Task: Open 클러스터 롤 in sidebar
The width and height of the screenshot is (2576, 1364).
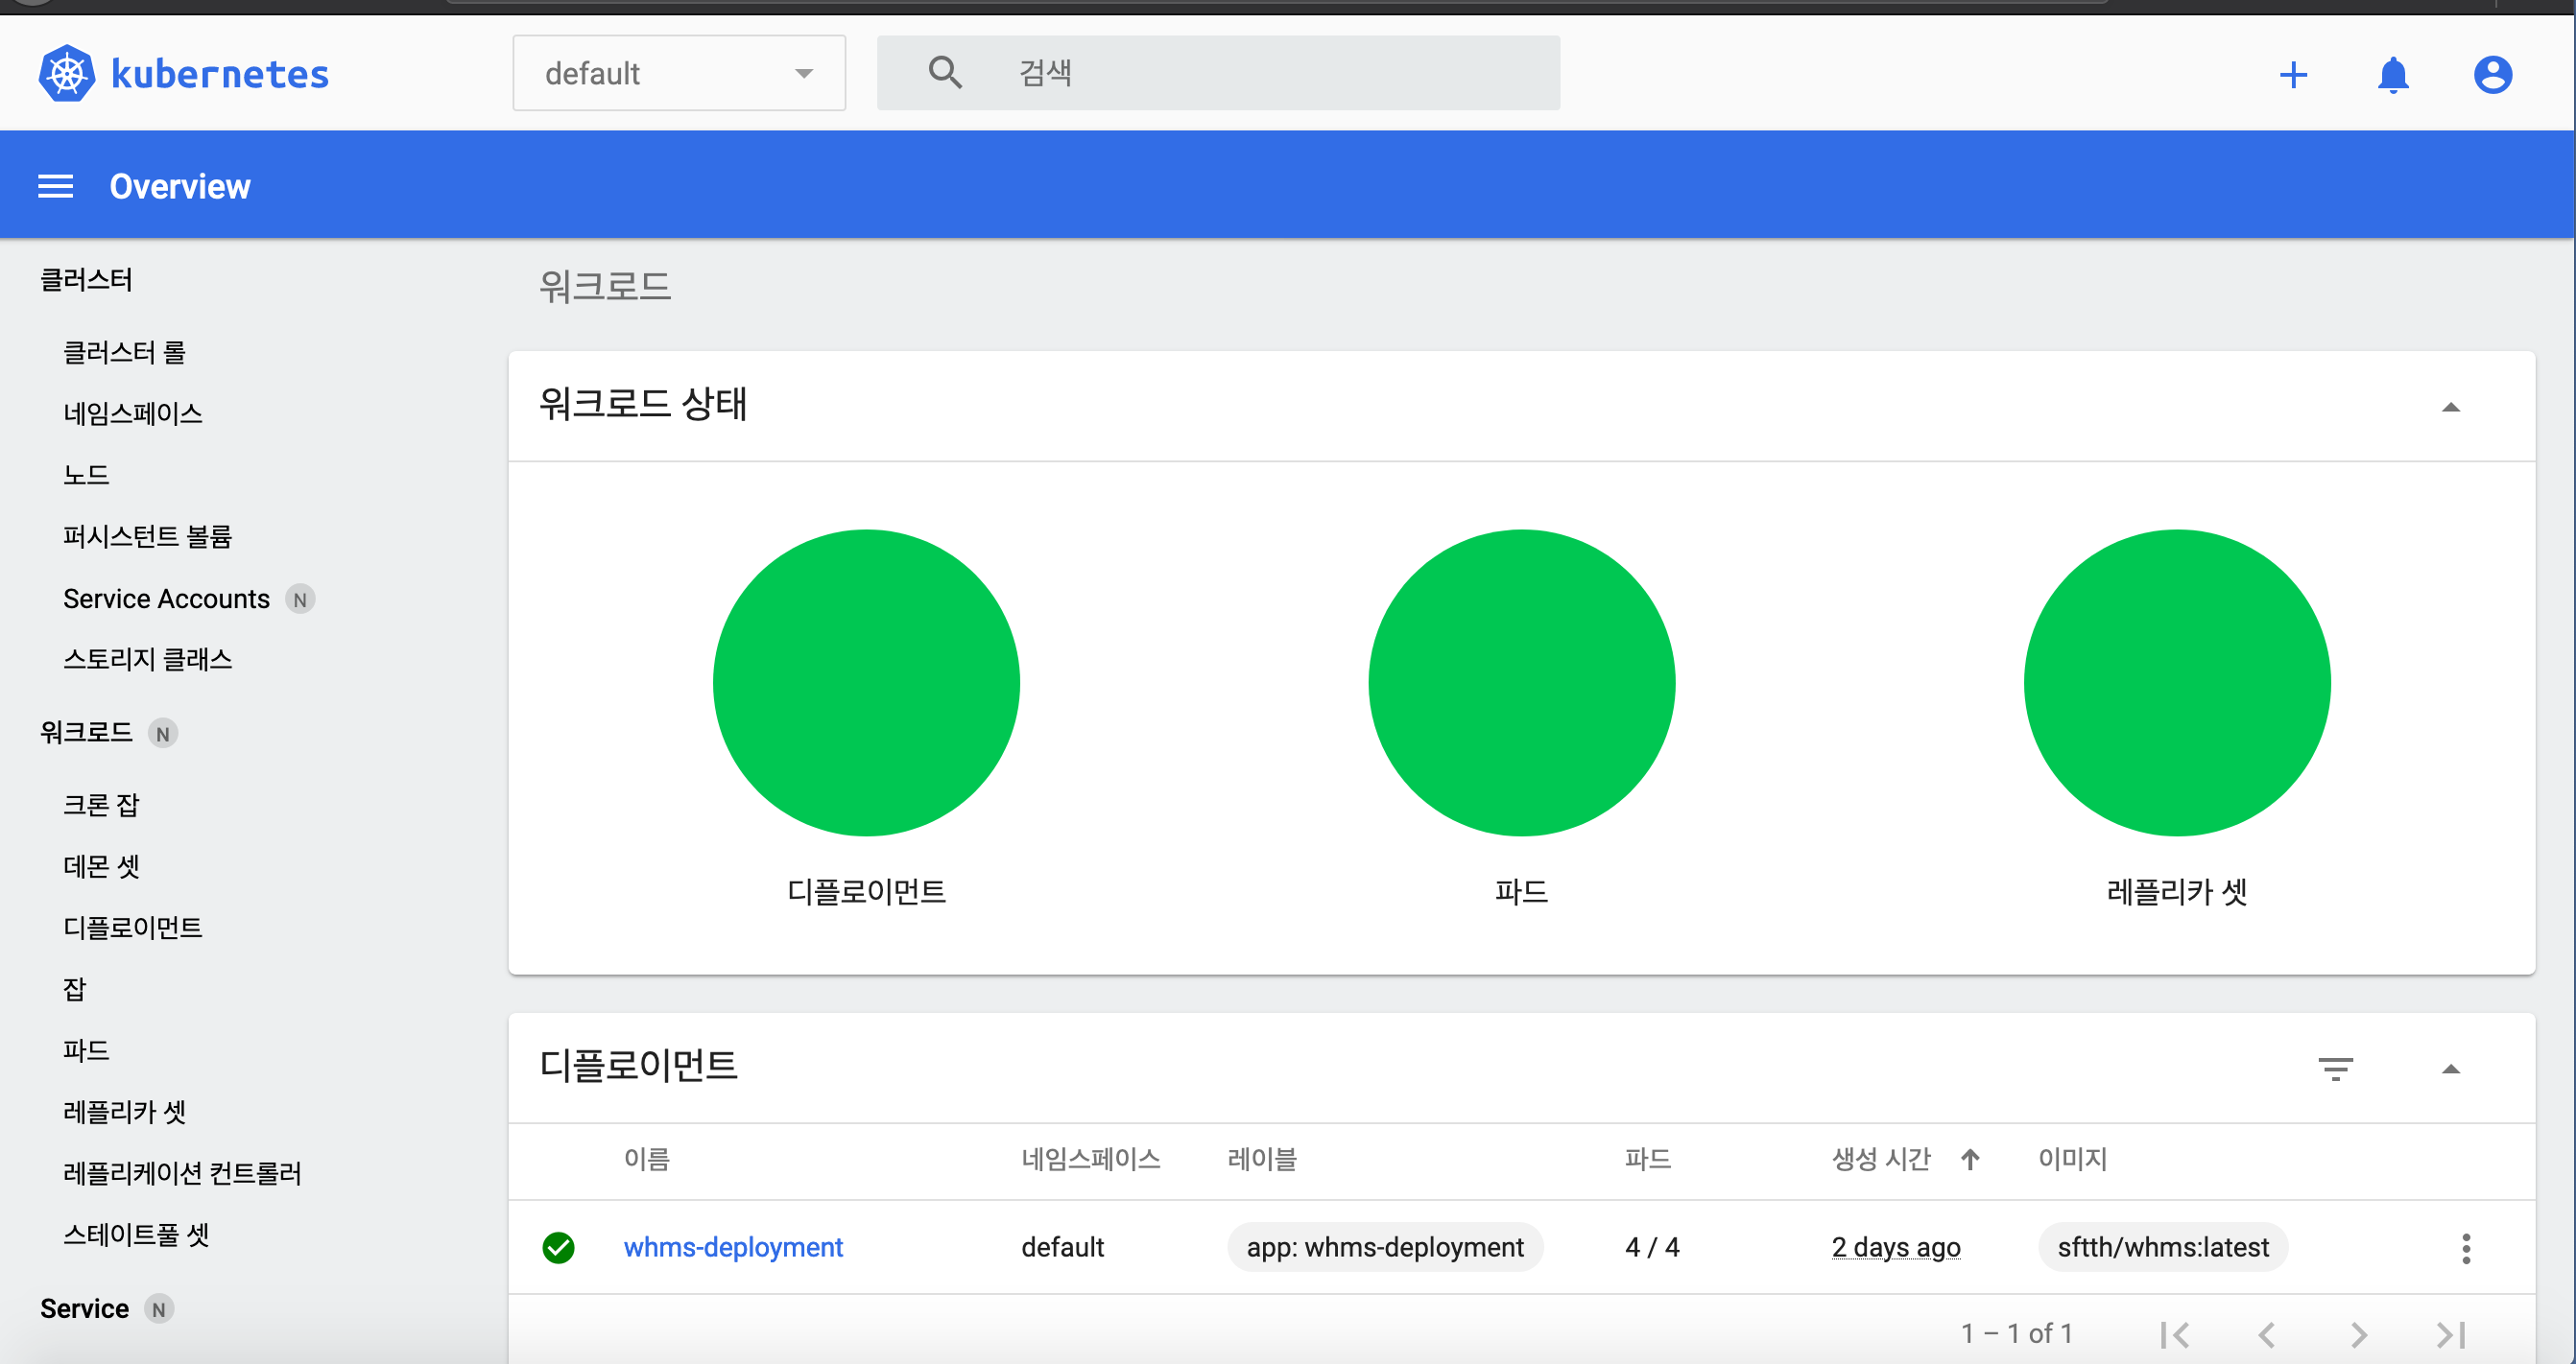Action: tap(124, 352)
